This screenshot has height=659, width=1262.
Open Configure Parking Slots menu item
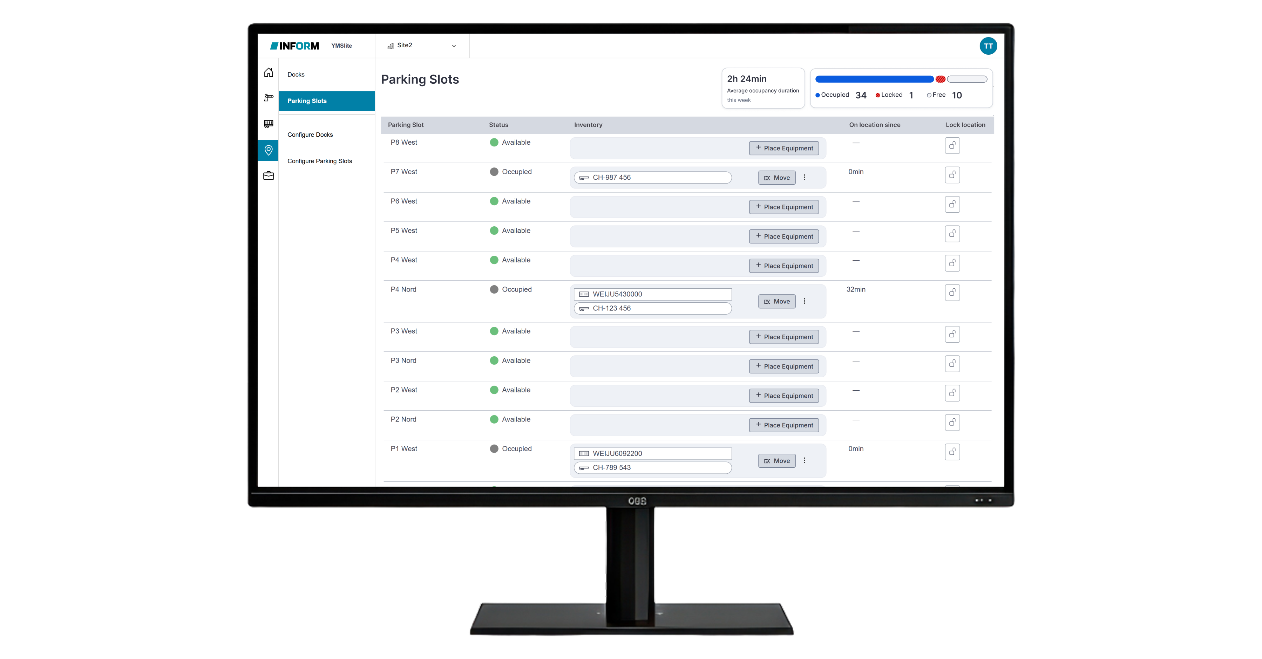[319, 161]
